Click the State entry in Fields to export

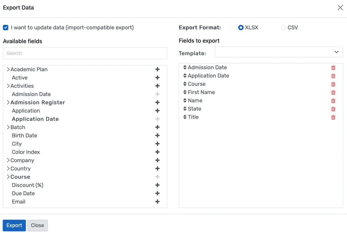point(194,109)
